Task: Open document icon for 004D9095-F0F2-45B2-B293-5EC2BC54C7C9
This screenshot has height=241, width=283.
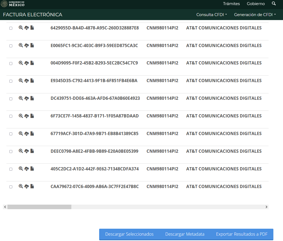Action: (32, 63)
